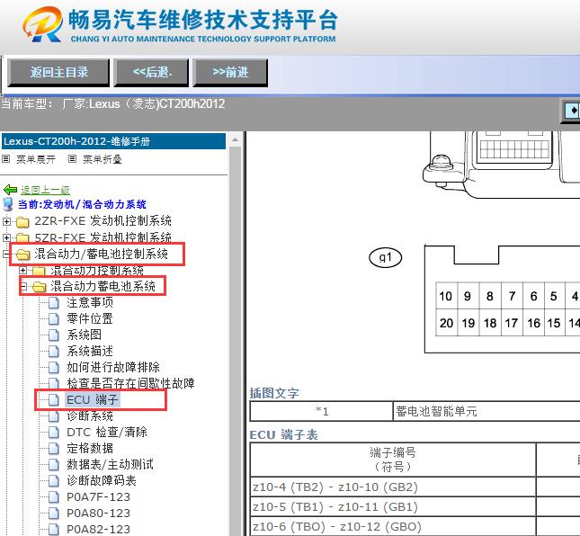Click the document icon beside 系统描述
Image resolution: width=580 pixels, height=536 pixels.
click(x=54, y=352)
